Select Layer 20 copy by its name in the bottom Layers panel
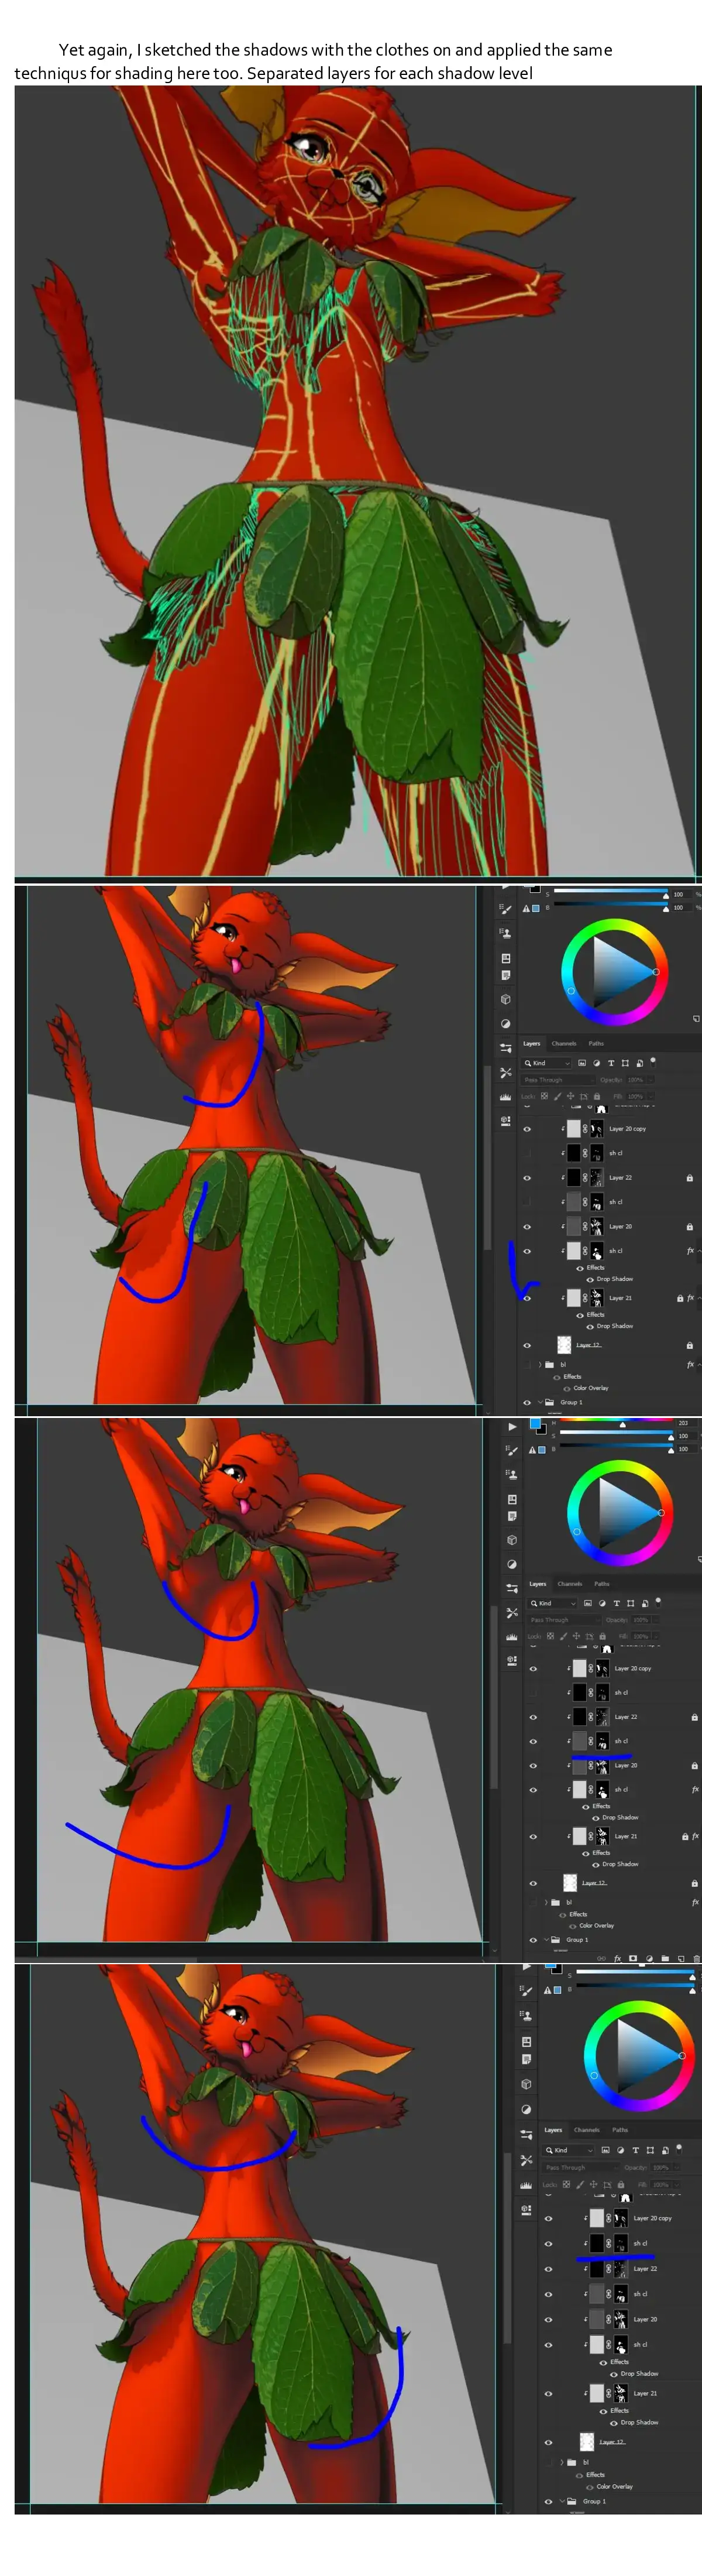 tap(652, 2218)
